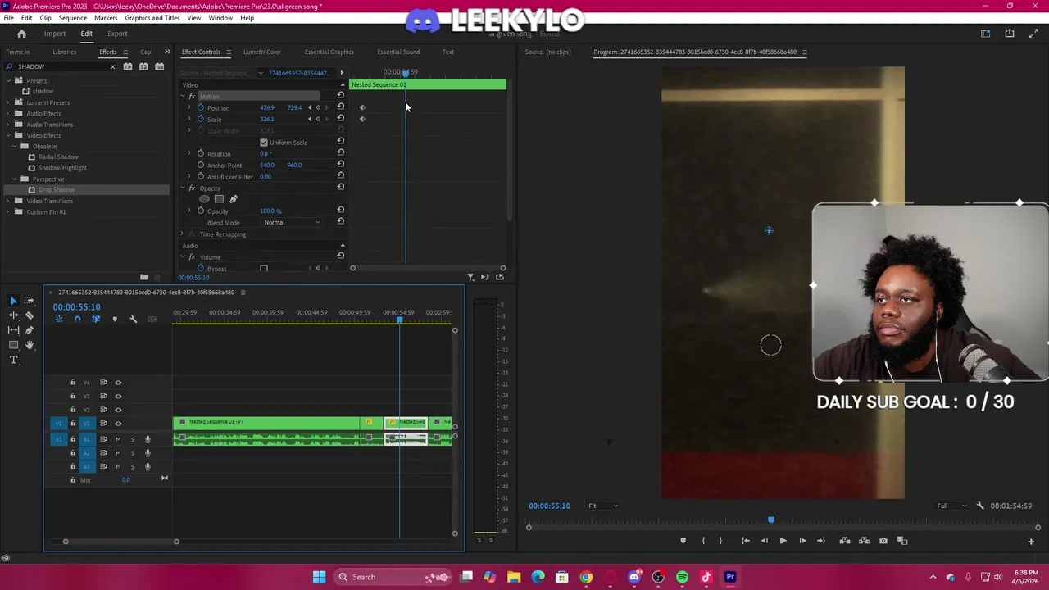Switch to the Import workspace
1049x590 pixels.
point(55,34)
